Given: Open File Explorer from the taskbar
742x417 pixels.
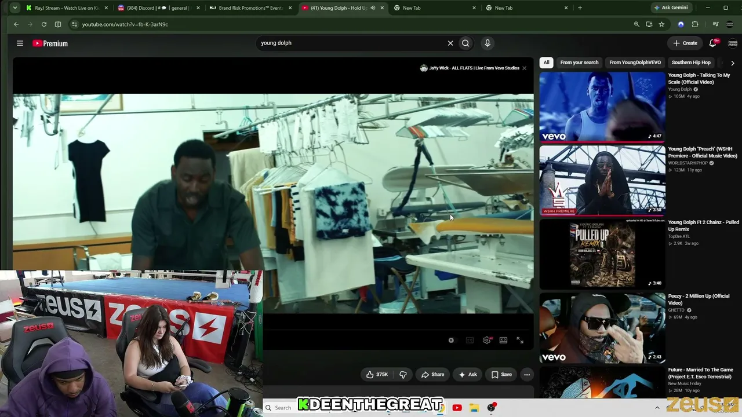Looking at the screenshot, I should point(474,408).
